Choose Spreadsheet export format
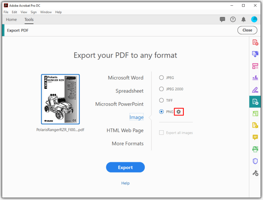This screenshot has width=263, height=200. point(130,91)
